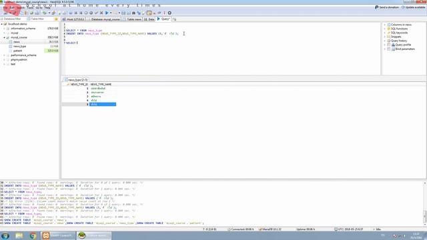Click the Cancel editing X icon
The image size is (427, 240).
coord(101,13)
